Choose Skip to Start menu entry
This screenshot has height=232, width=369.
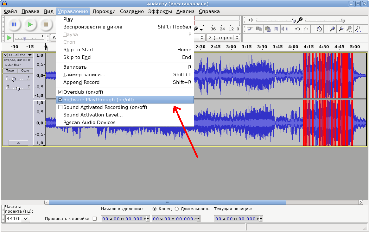click(125, 50)
